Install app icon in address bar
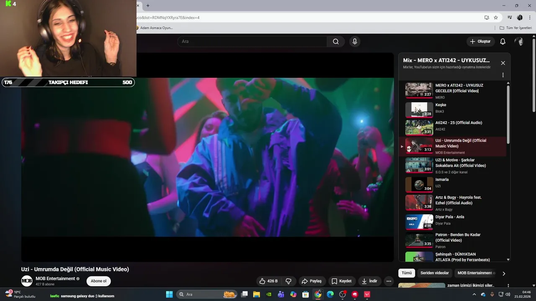Viewport: 536px width, 301px height. pos(487,18)
